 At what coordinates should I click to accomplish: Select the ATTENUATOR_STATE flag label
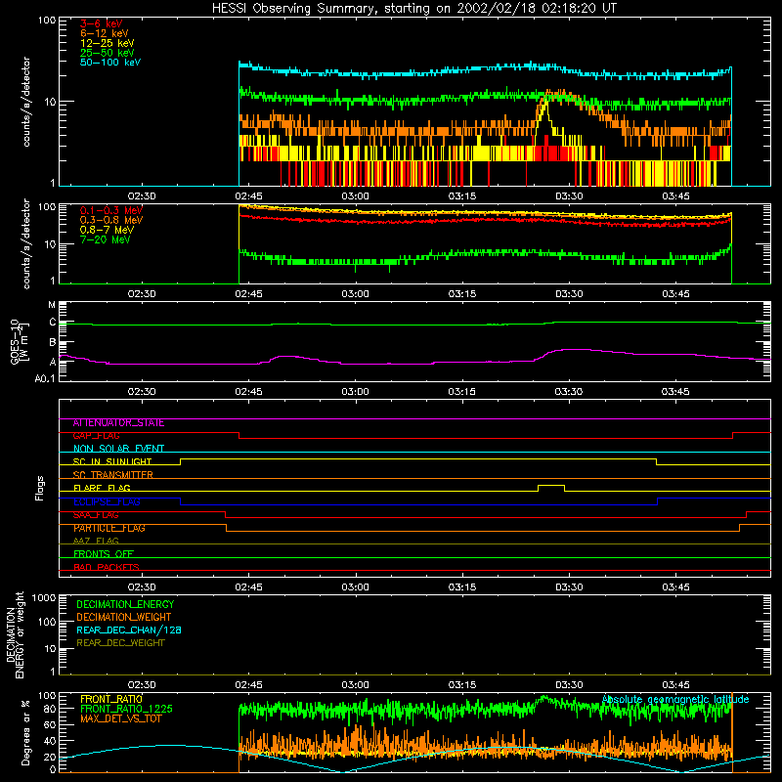[x=118, y=423]
